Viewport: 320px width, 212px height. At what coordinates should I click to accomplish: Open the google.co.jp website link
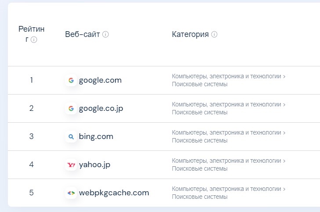(x=101, y=109)
